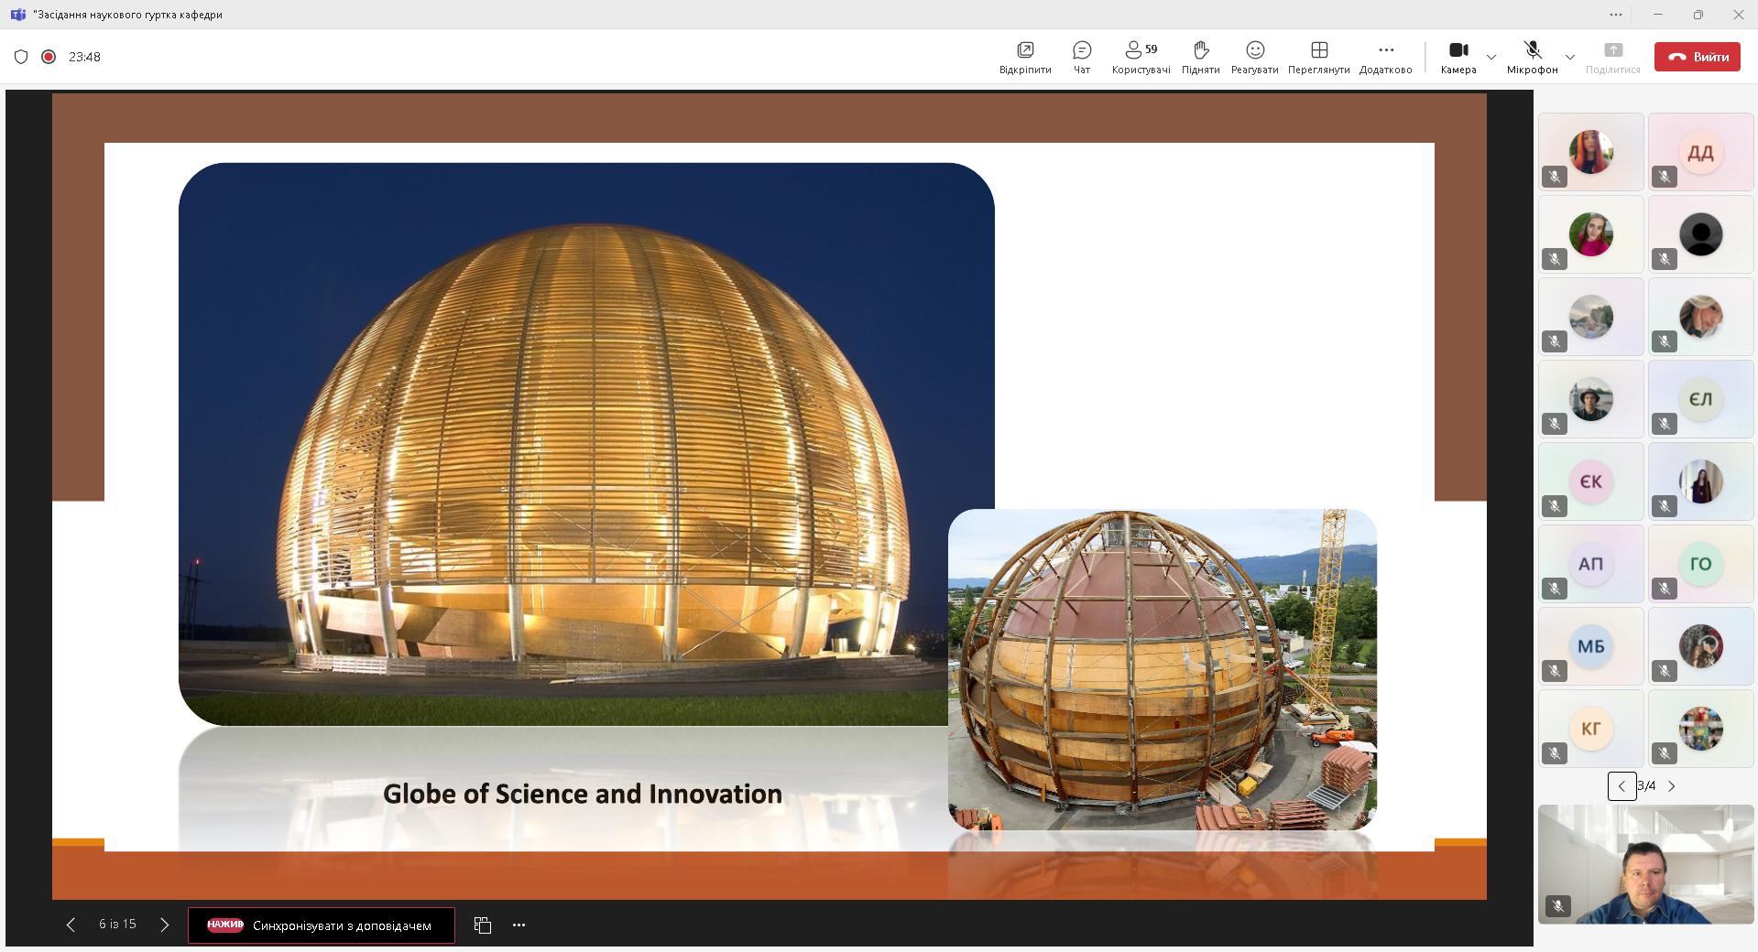Select participant tile ЄЛ
This screenshot has height=952, width=1758.
click(x=1701, y=399)
